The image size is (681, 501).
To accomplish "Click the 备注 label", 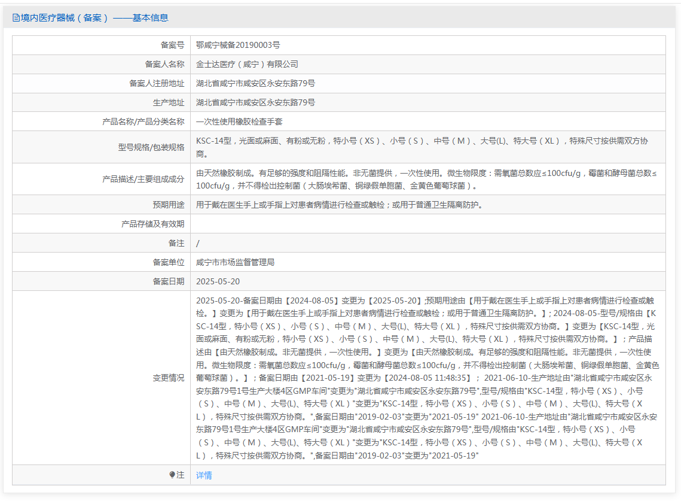I will point(176,243).
